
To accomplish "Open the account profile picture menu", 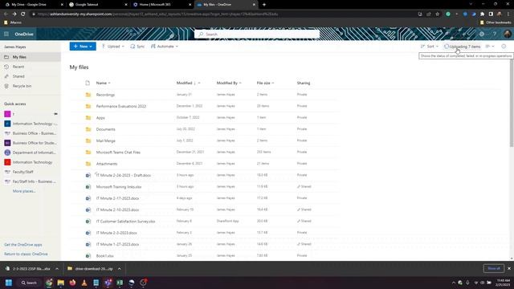I will tap(507, 34).
